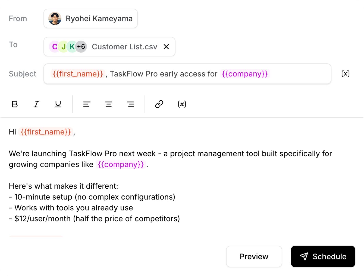Image resolution: width=364 pixels, height=276 pixels.
Task: Remove Customer List.csv recipient list
Action: point(166,47)
